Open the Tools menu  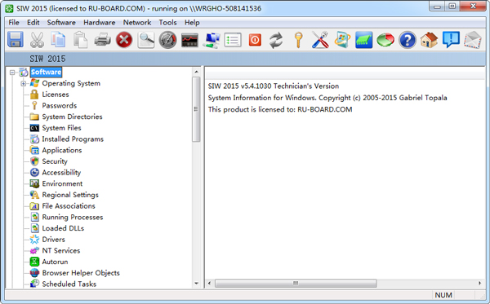point(167,23)
